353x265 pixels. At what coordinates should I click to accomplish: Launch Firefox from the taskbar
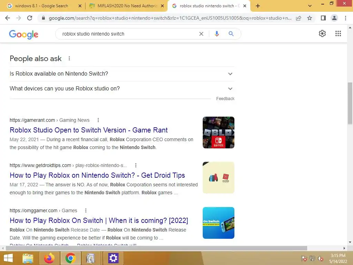49,258
